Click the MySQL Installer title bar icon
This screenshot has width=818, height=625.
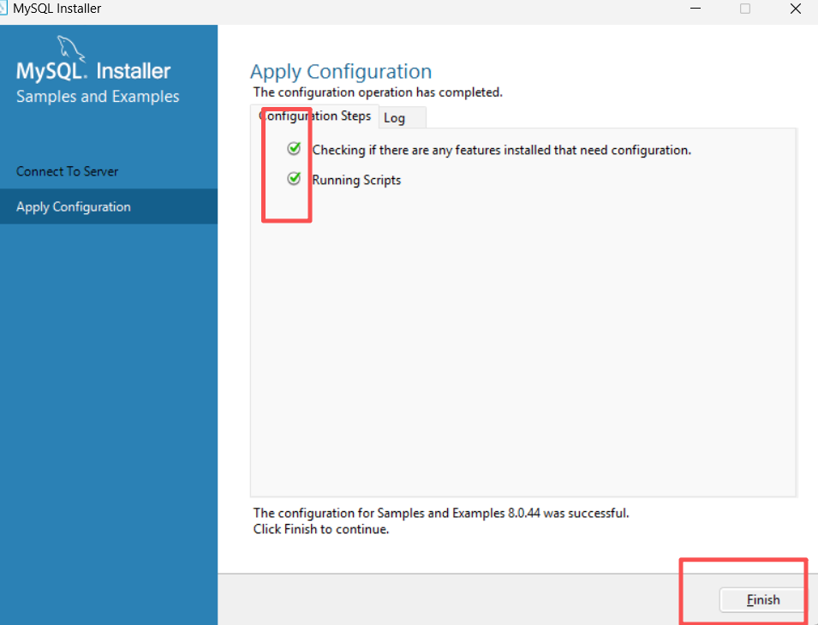coord(3,8)
